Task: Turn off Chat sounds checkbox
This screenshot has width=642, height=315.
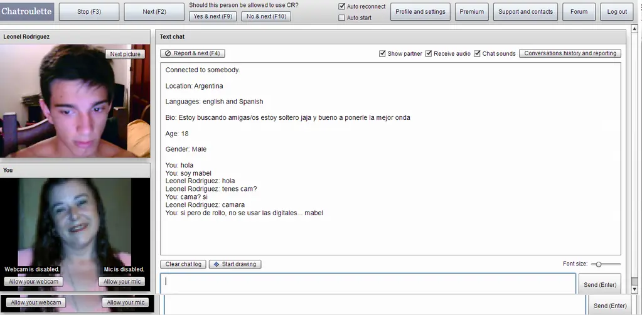Action: 478,54
